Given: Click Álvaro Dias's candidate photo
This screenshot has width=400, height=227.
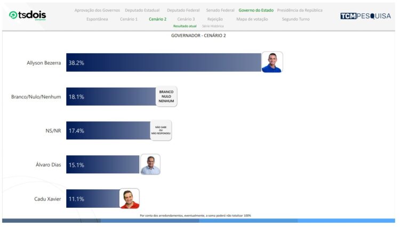Looking at the screenshot, I should [150, 164].
